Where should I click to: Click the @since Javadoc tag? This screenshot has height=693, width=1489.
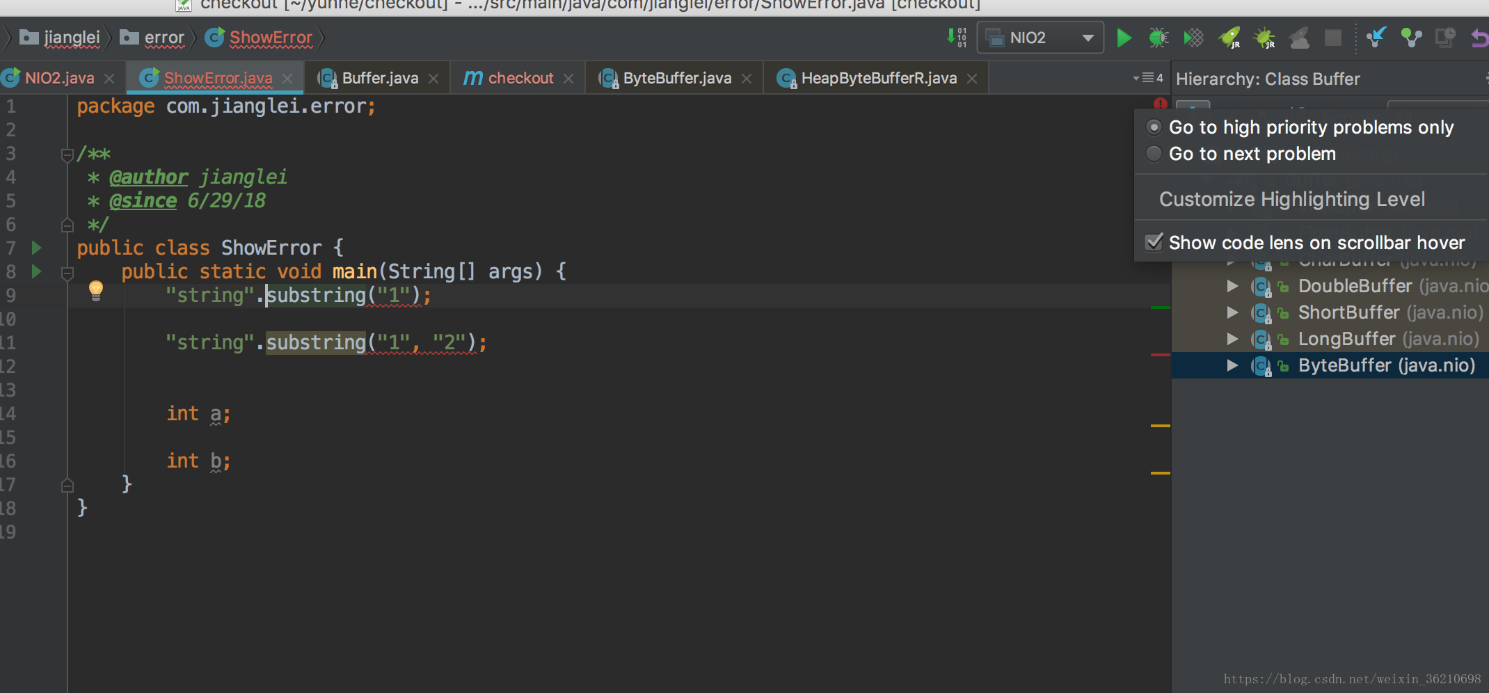143,201
